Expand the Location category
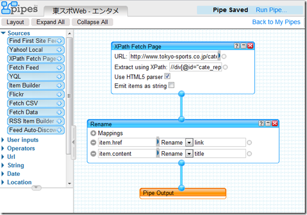307x215 pixels. [3, 182]
